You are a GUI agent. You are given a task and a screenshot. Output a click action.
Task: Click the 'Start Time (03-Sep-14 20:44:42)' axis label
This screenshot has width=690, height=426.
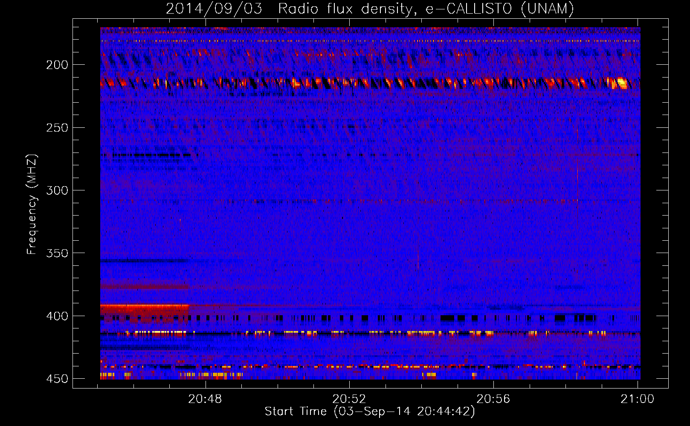pos(370,412)
